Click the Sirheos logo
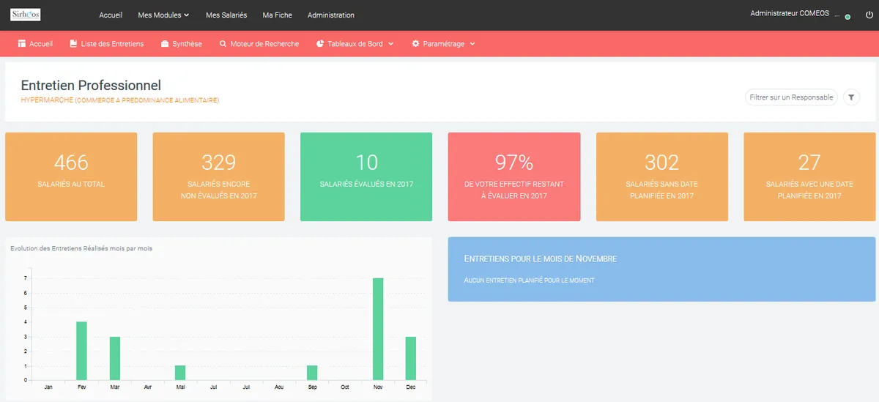This screenshot has height=402, width=879. (x=26, y=15)
